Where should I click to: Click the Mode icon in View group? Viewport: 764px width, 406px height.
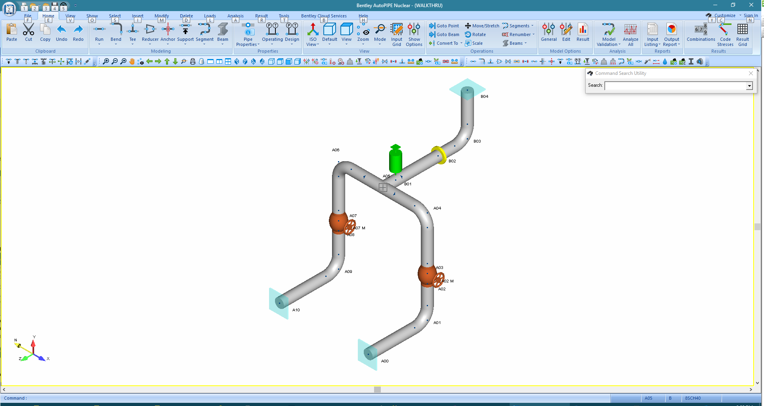pos(380,33)
